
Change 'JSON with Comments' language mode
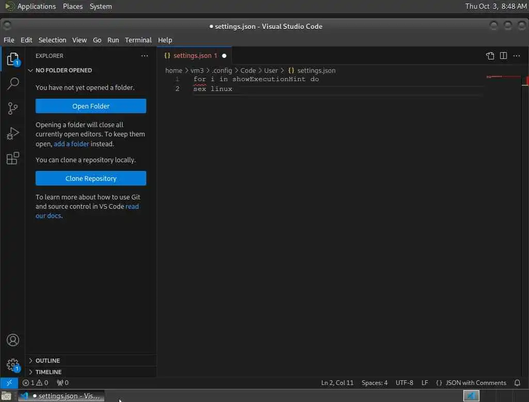coord(476,383)
